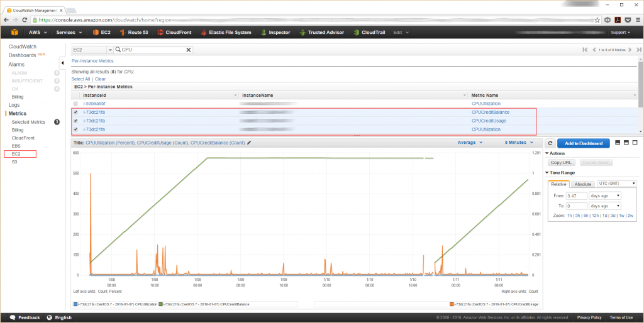Open CloudFront shortcut in top bar
The height and width of the screenshot is (323, 644).
[174, 33]
